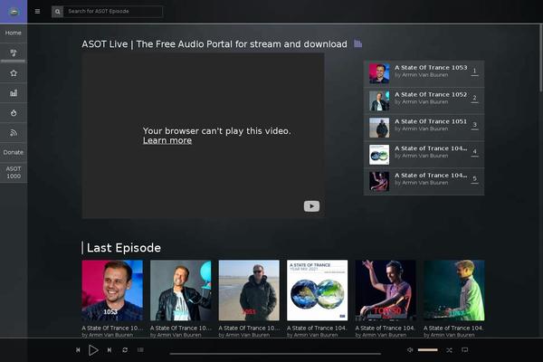Viewport: 543px width, 362px height.
Task: Open the chart list thumbnail for rank 4
Action: coord(379,155)
